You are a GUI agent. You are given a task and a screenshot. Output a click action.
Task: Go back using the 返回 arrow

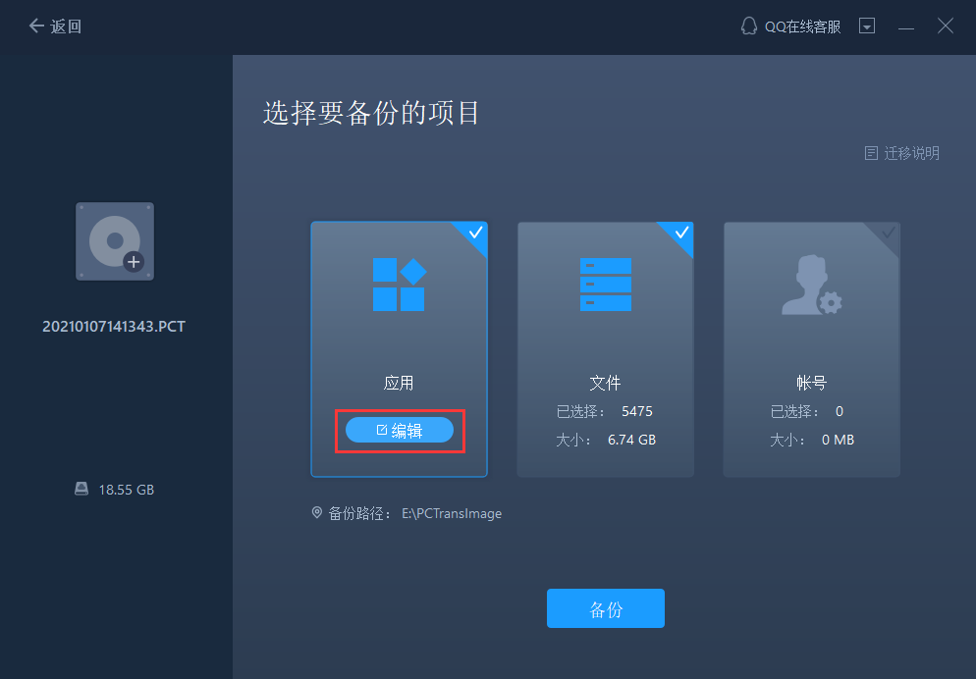point(55,26)
